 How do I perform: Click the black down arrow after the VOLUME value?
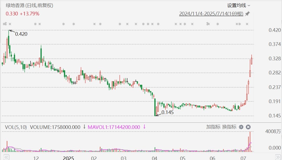(x=84, y=127)
